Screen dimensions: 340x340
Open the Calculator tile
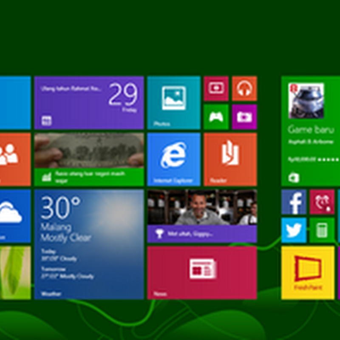coord(322,230)
